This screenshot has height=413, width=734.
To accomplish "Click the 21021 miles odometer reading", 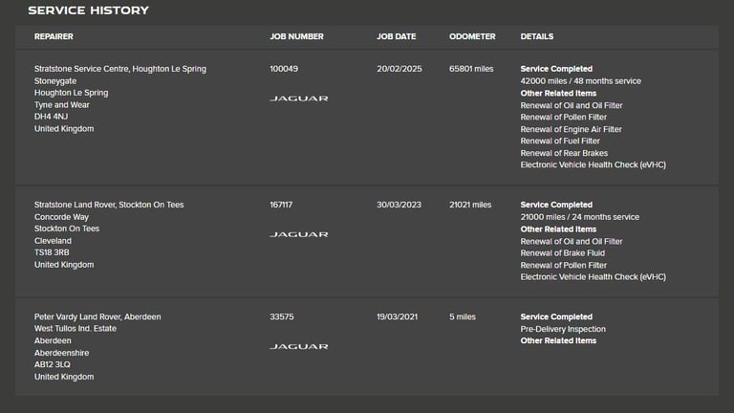I will pos(470,205).
